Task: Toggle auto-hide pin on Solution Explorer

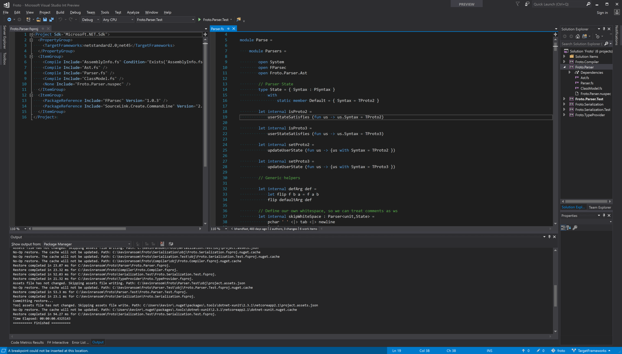Action: [x=604, y=29]
